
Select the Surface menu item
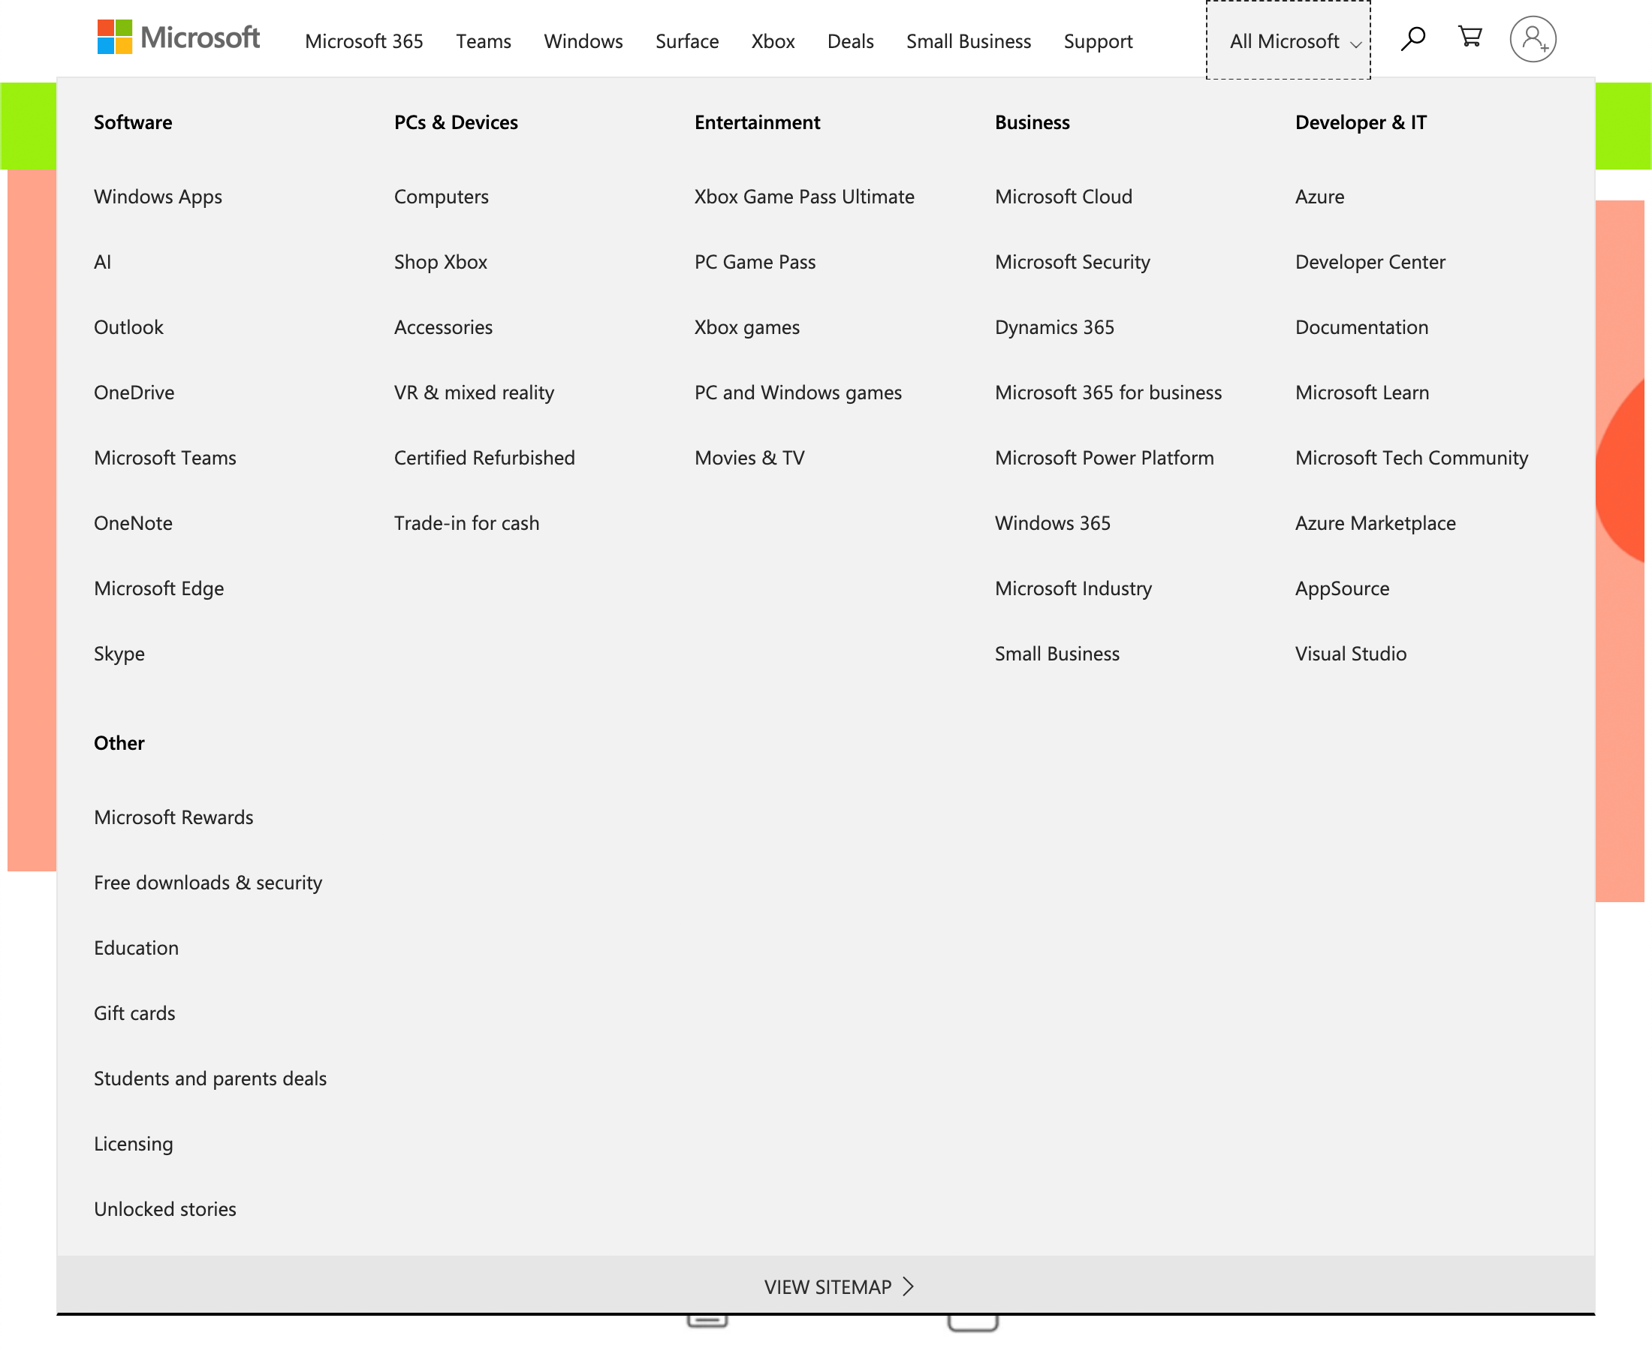click(686, 41)
